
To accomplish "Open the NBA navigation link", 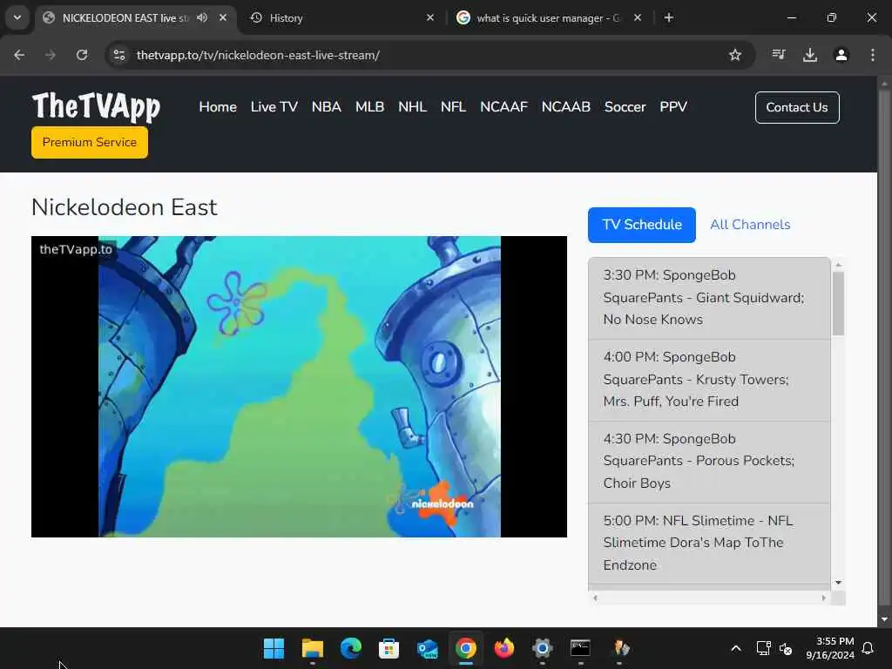I will tap(327, 107).
